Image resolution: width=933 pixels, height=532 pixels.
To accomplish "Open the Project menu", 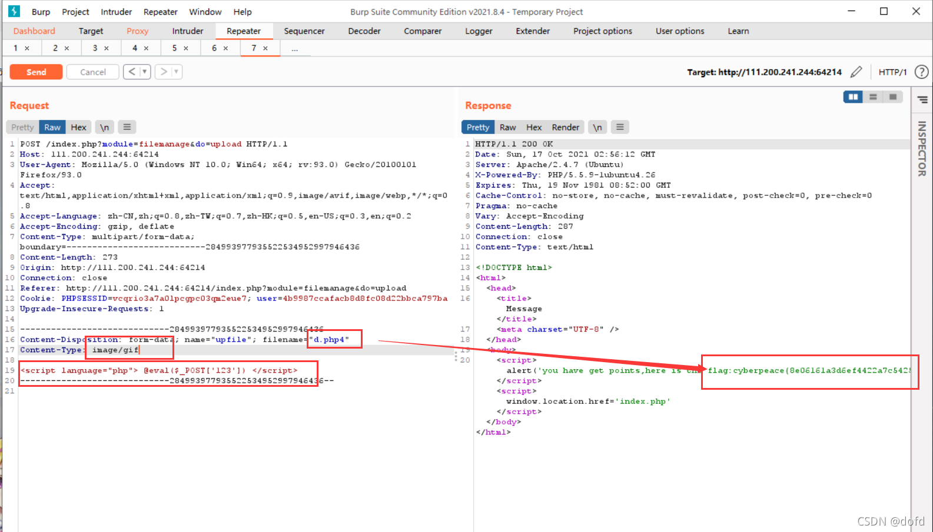I will point(75,12).
